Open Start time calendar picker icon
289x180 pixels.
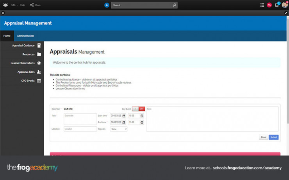[x=124, y=116]
